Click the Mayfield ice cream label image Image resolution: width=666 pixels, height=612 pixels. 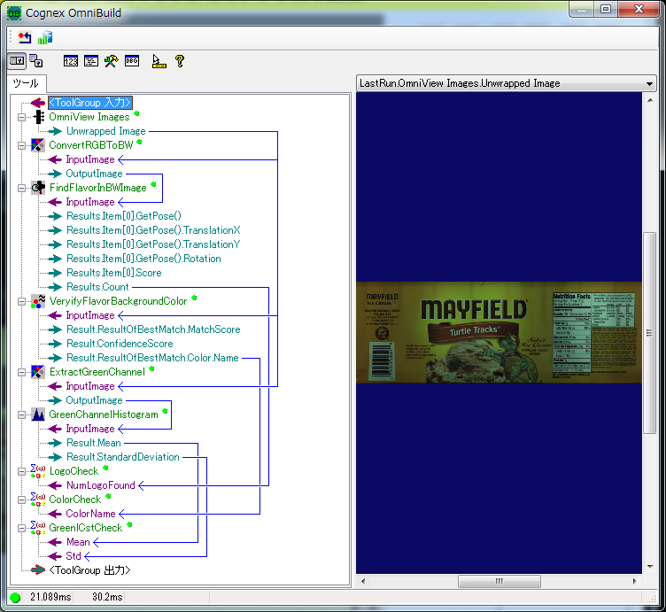tap(499, 332)
